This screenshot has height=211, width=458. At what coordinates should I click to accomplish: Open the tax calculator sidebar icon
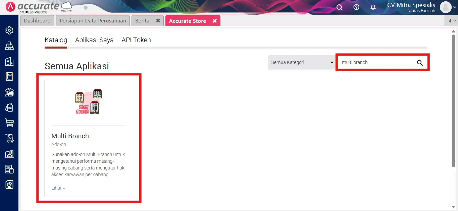(x=9, y=169)
